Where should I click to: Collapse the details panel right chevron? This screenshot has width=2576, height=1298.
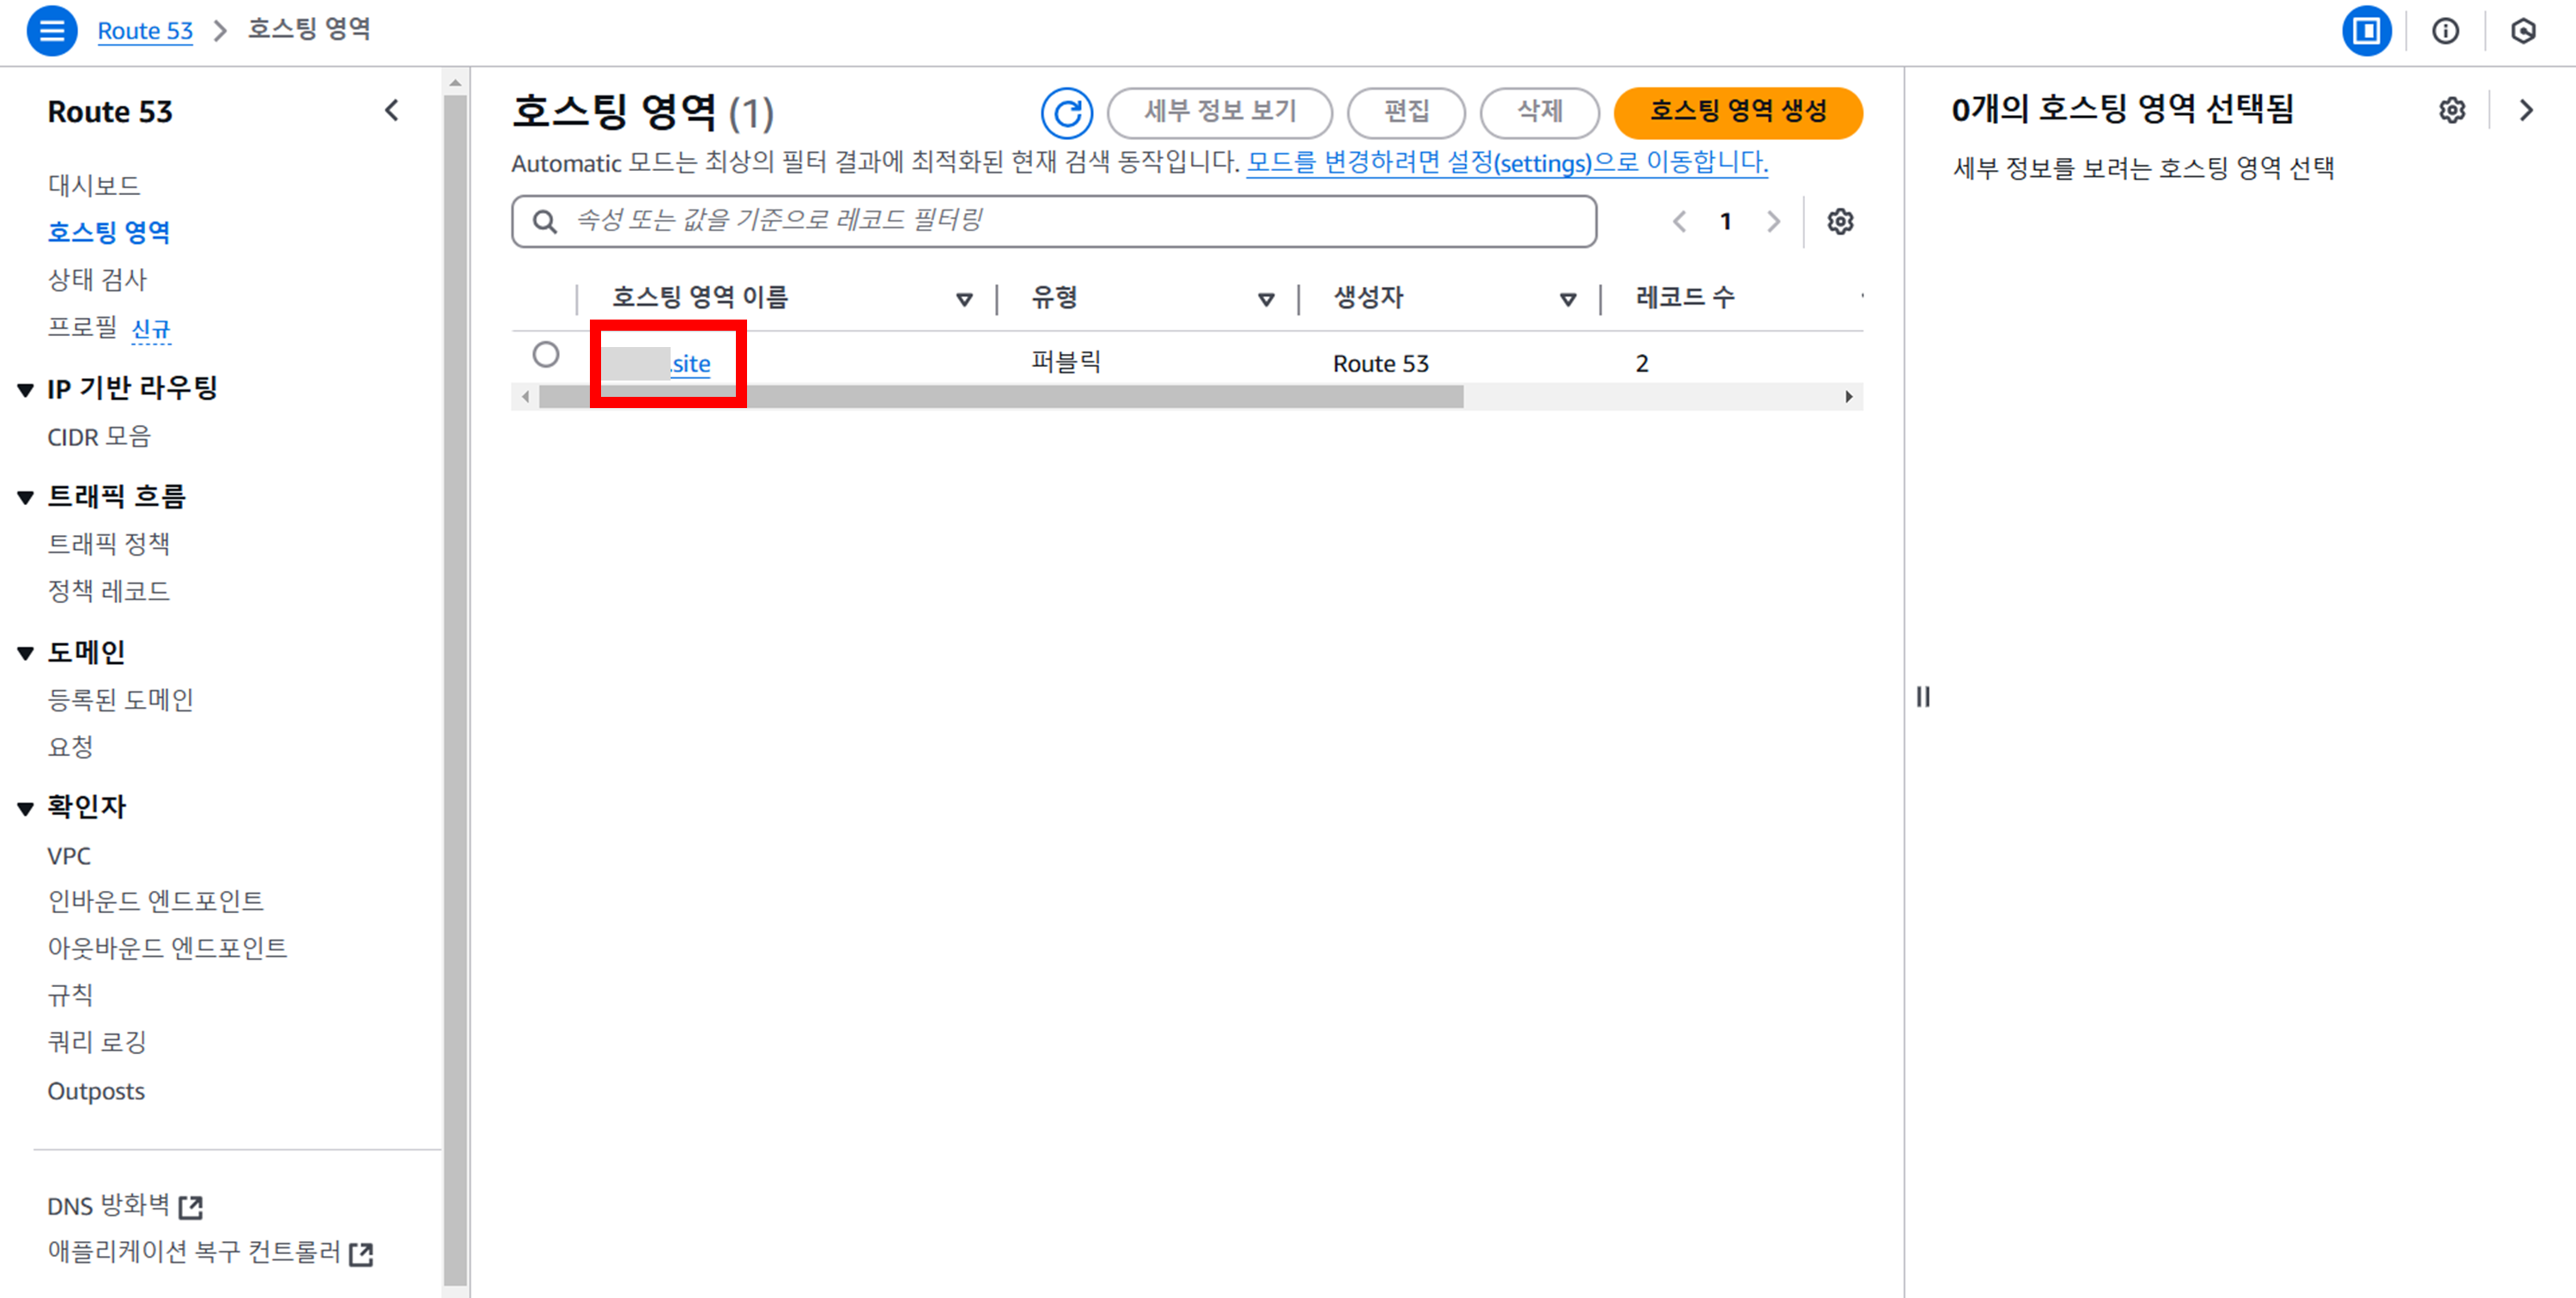click(2526, 110)
